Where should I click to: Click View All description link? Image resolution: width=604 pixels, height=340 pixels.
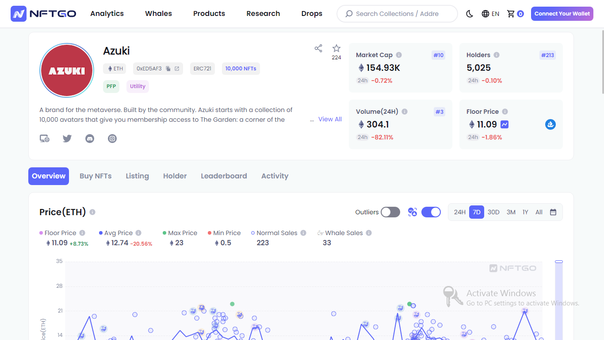pos(330,119)
